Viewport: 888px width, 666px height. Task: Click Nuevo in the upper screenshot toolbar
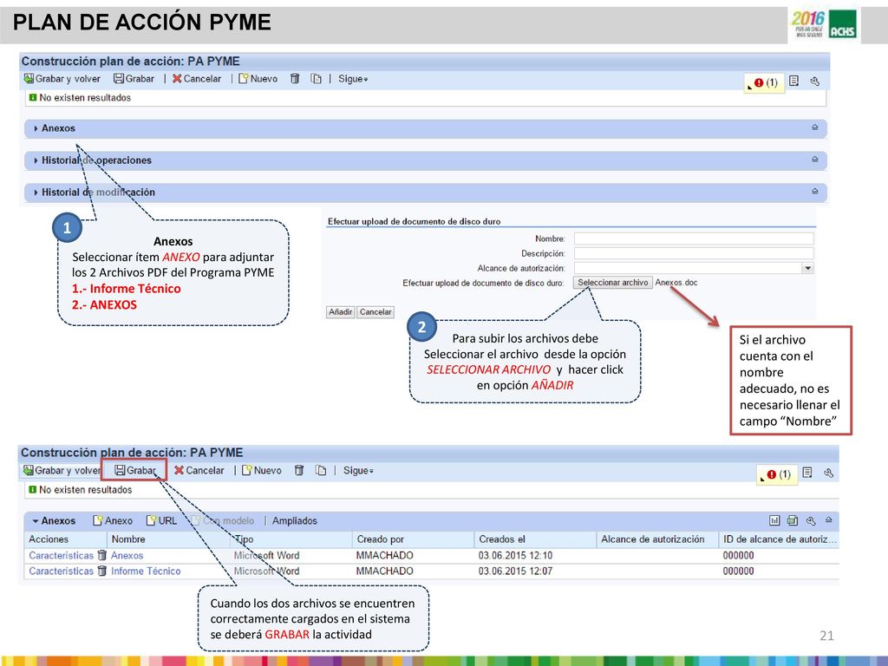(258, 79)
